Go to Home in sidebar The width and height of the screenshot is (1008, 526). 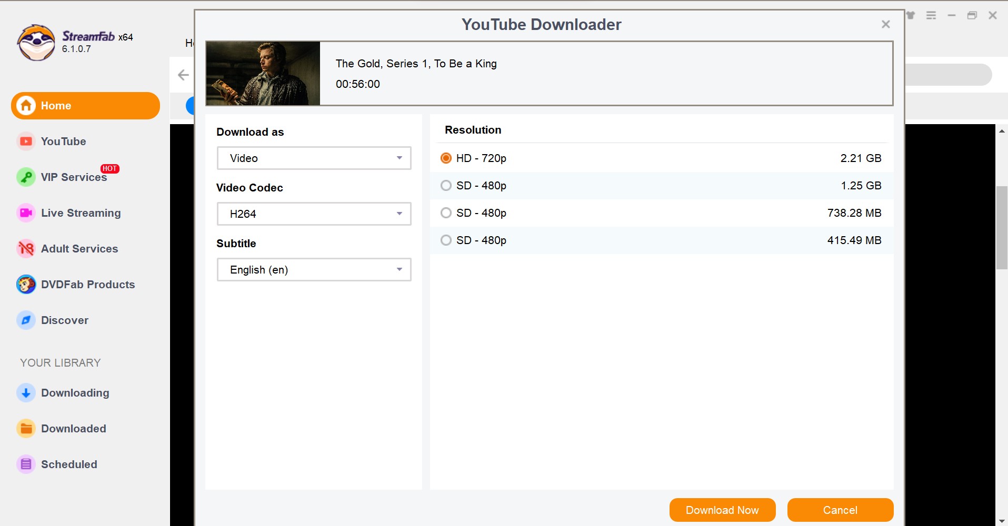(85, 106)
